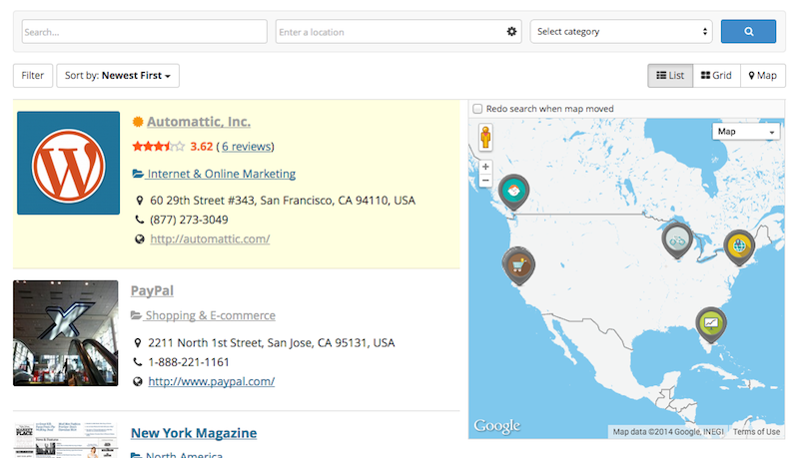Switch to Grid view
799x458 pixels.
tap(716, 76)
